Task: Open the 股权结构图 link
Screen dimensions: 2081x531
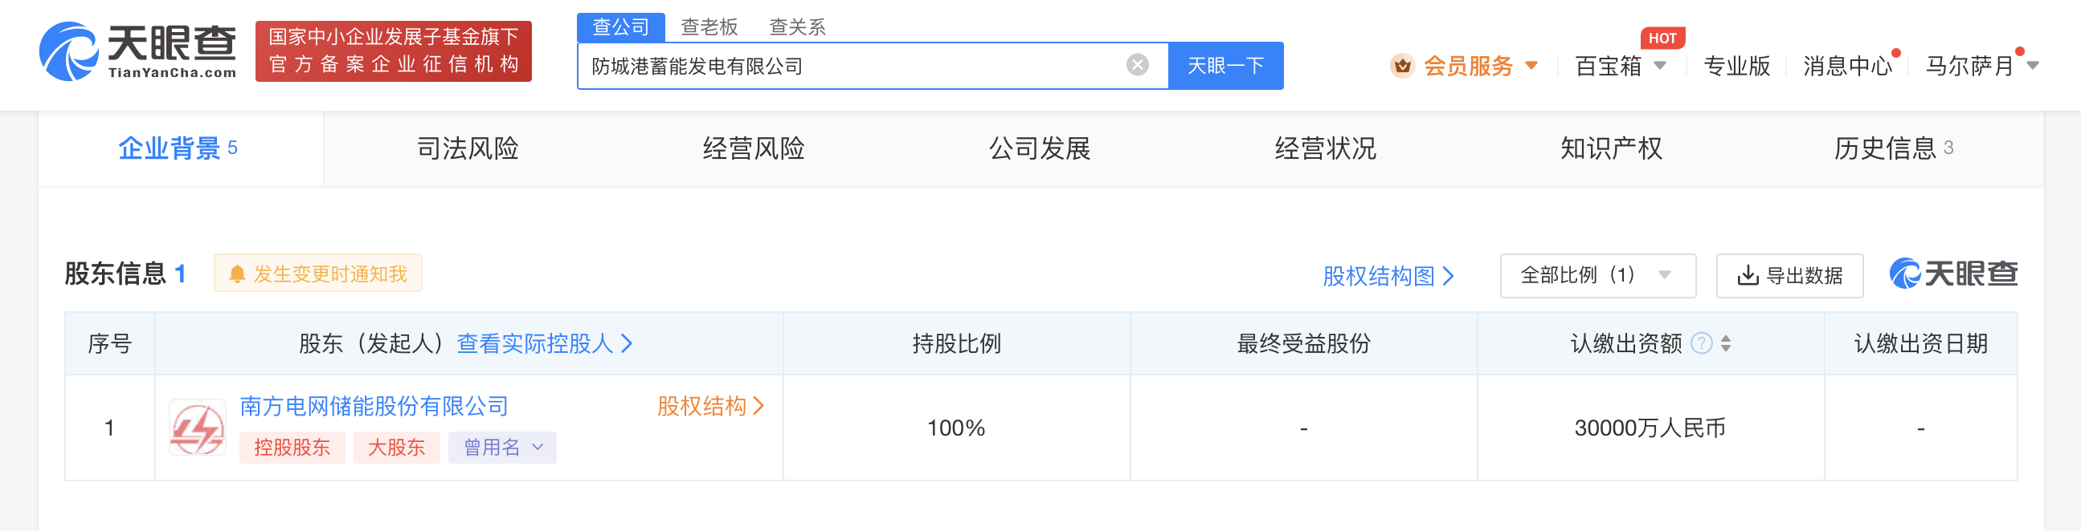Action: (x=1388, y=277)
